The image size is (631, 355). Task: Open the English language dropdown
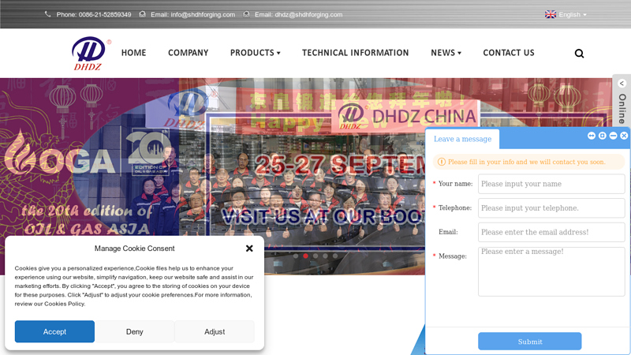click(x=573, y=14)
